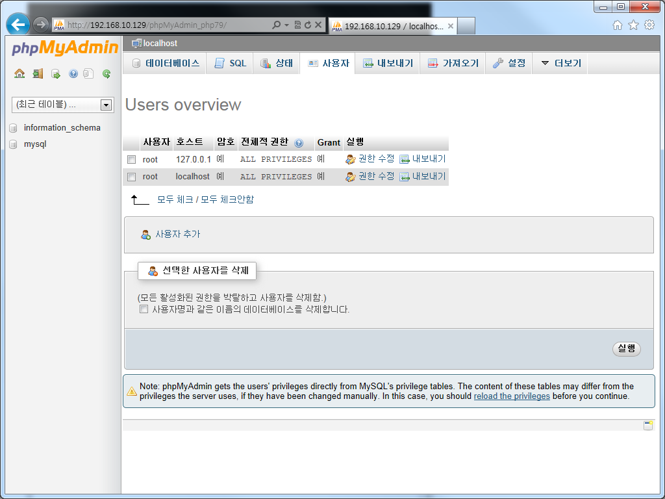Open the information_schema database
Viewport: 665px width, 499px height.
62,128
